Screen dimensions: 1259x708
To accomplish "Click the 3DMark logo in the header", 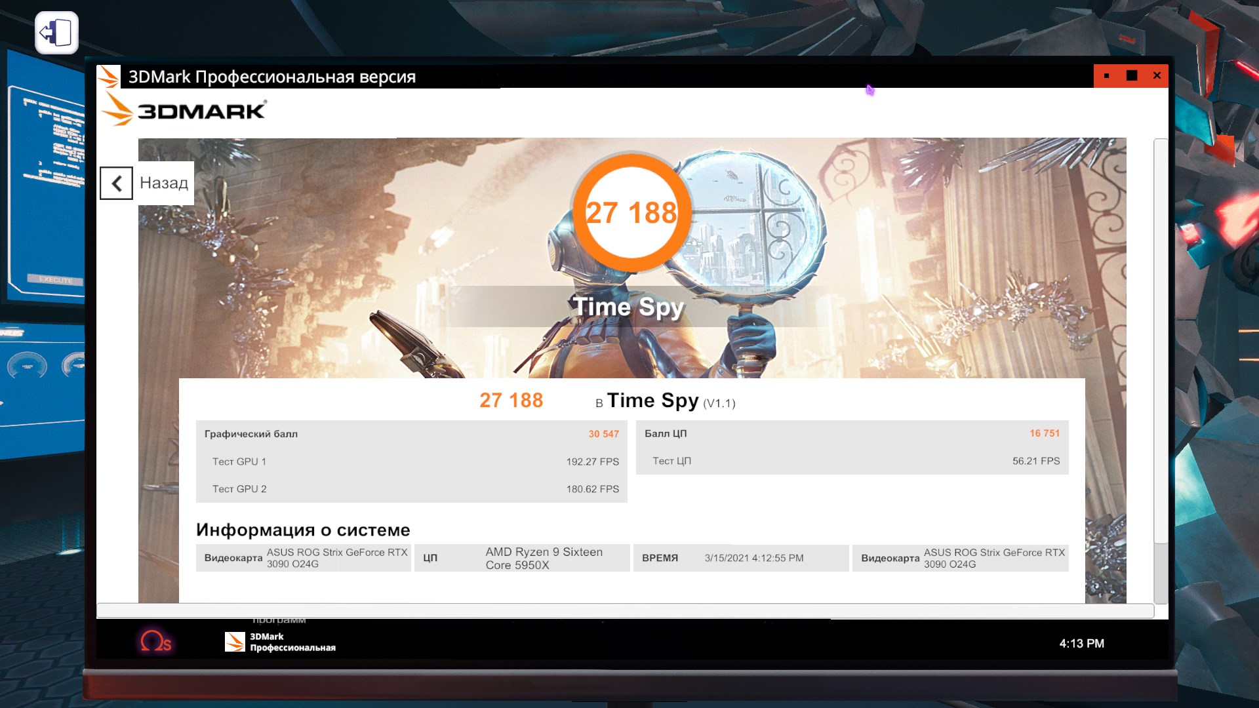I will pyautogui.click(x=184, y=109).
